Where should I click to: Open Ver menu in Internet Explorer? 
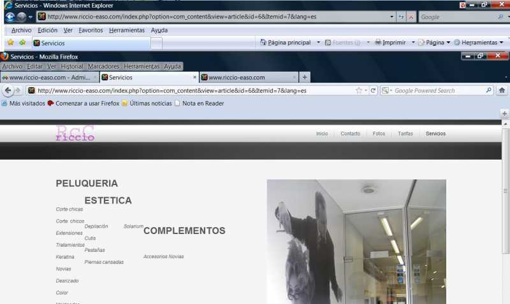click(68, 30)
